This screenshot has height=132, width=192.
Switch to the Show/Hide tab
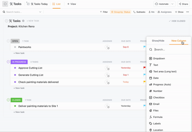click(158, 41)
